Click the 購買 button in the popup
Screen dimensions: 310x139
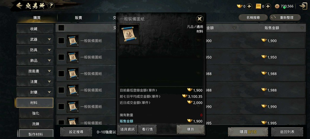point(190,129)
